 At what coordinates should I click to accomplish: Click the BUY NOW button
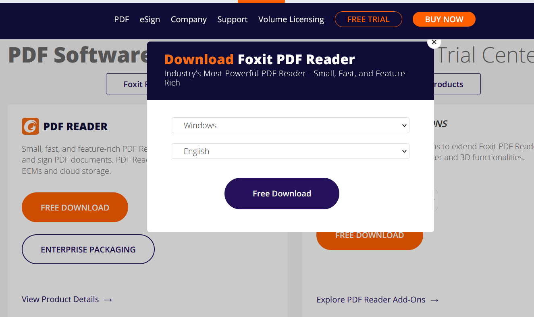click(x=444, y=19)
